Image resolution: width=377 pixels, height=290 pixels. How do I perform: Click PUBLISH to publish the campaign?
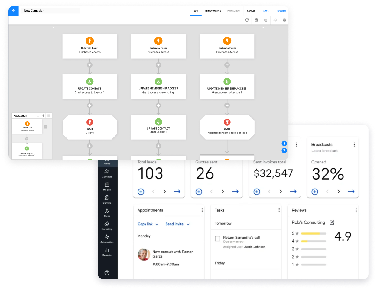click(281, 11)
